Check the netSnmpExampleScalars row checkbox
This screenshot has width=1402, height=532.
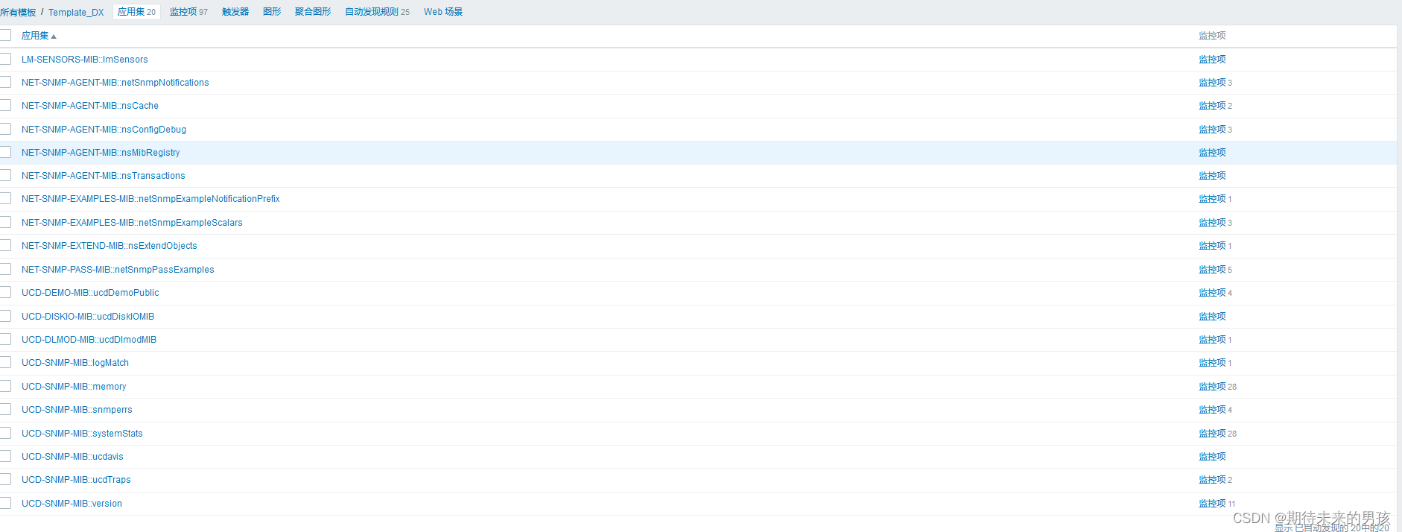5,222
